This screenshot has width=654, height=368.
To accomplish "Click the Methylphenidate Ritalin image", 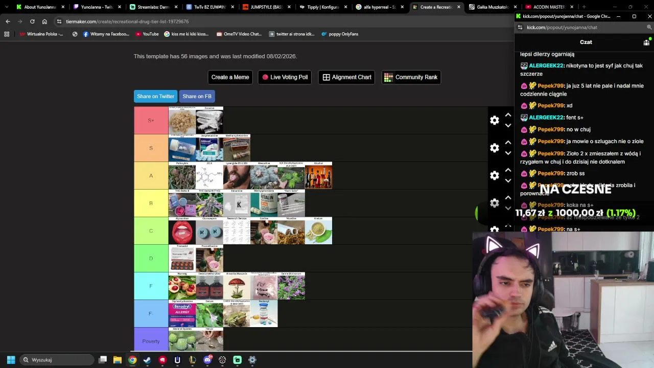I will (264, 203).
